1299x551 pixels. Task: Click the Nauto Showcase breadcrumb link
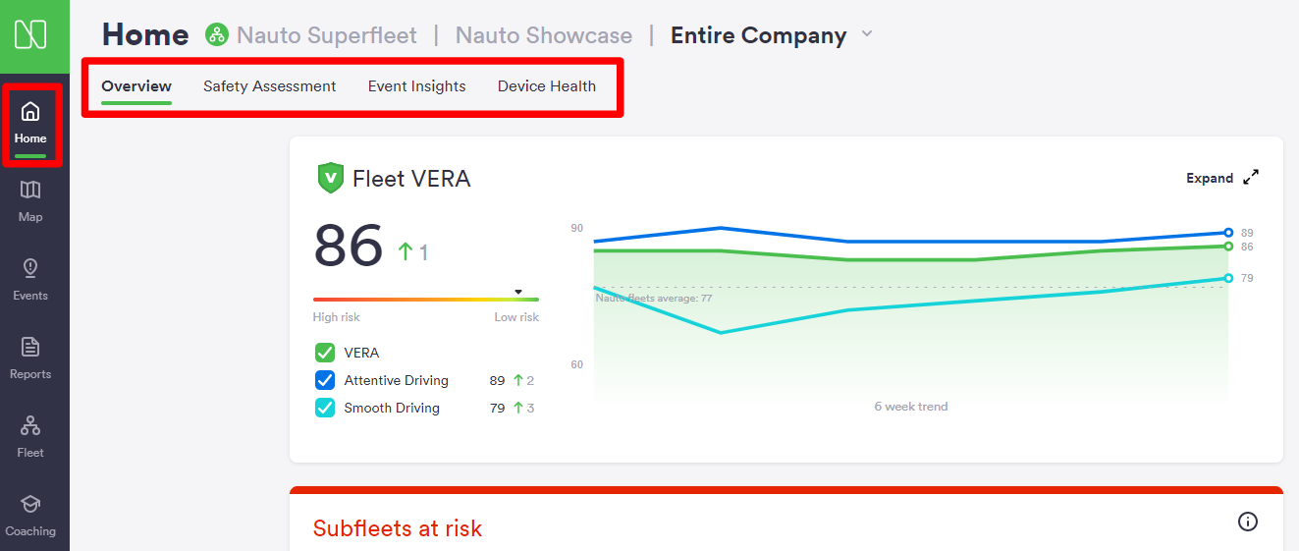coord(543,35)
